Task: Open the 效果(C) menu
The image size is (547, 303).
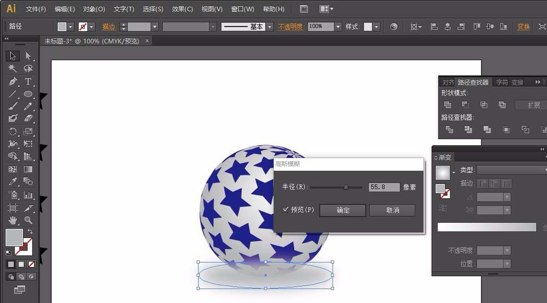Action: coord(182,9)
